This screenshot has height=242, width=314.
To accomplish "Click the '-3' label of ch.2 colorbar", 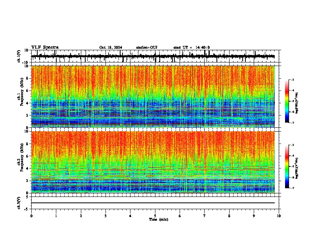I will coord(292,145).
